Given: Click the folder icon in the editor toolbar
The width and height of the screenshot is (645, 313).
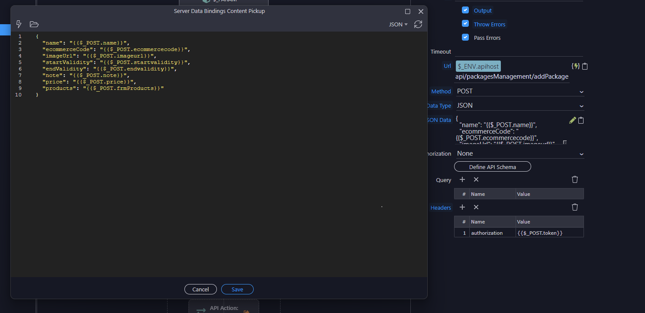Looking at the screenshot, I should (x=34, y=24).
